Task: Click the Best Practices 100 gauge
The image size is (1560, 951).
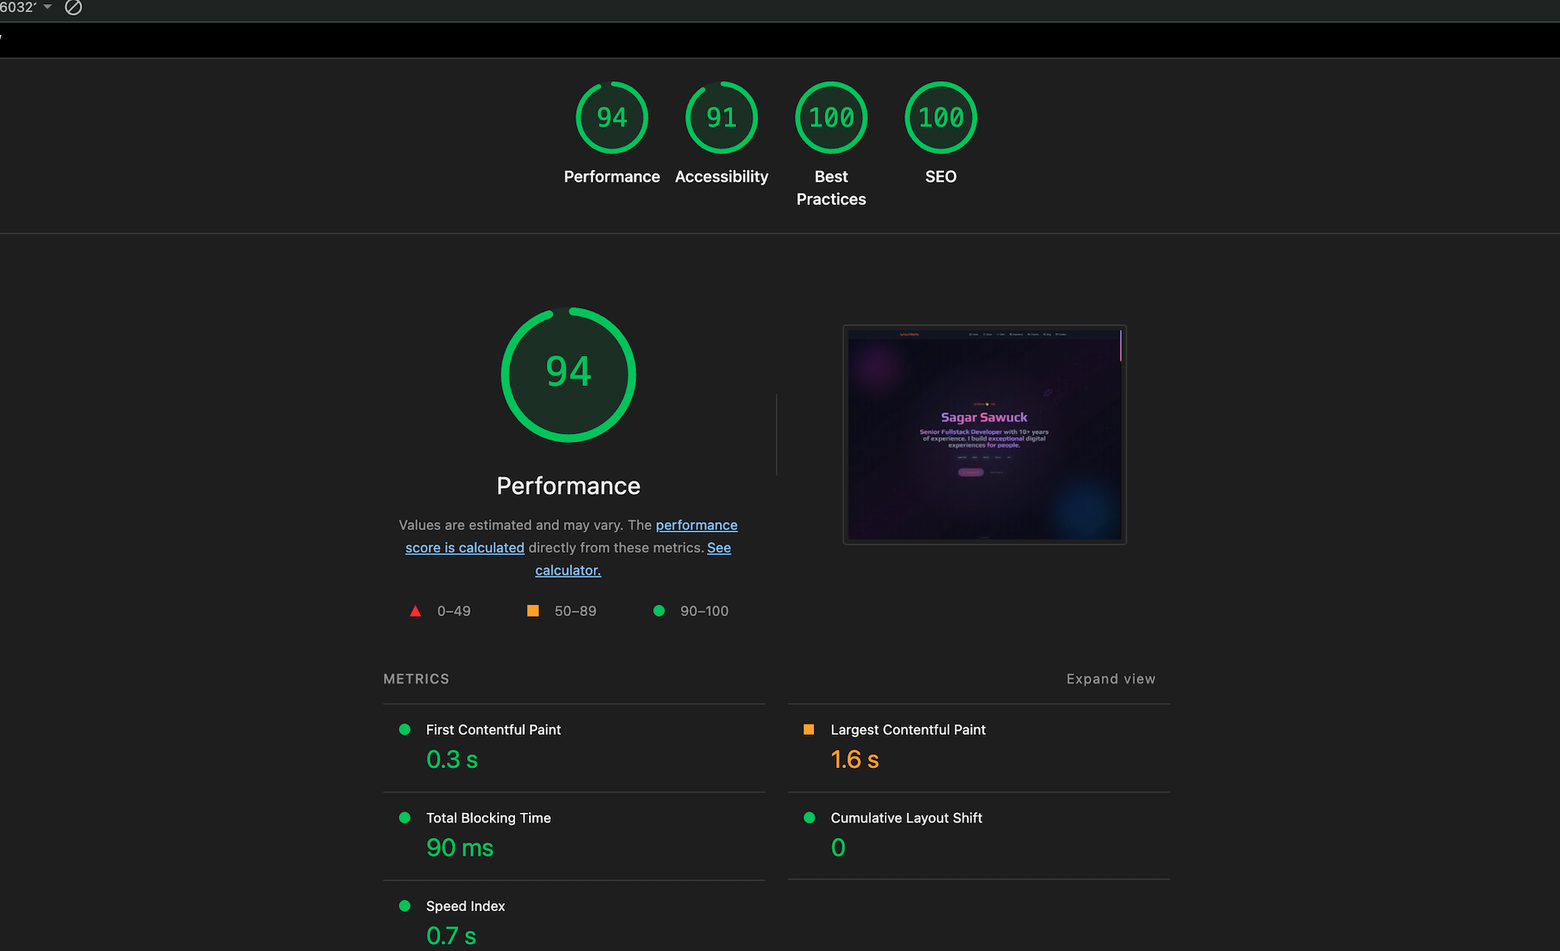Action: 831,118
